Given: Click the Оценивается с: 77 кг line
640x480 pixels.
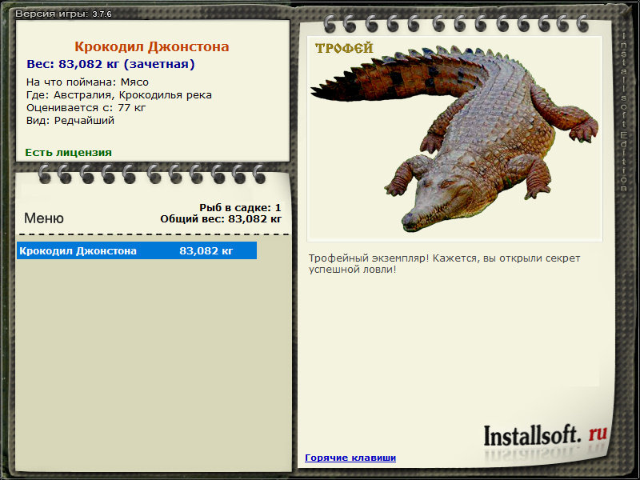Looking at the screenshot, I should [86, 108].
